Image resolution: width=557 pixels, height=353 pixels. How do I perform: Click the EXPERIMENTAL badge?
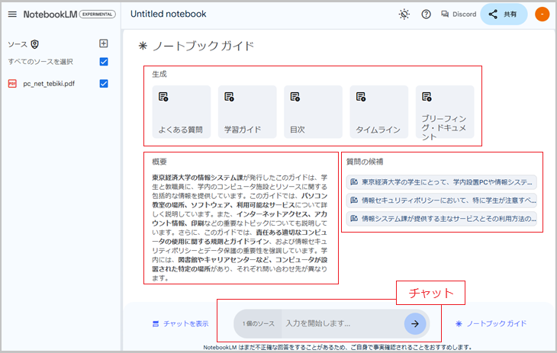[98, 14]
